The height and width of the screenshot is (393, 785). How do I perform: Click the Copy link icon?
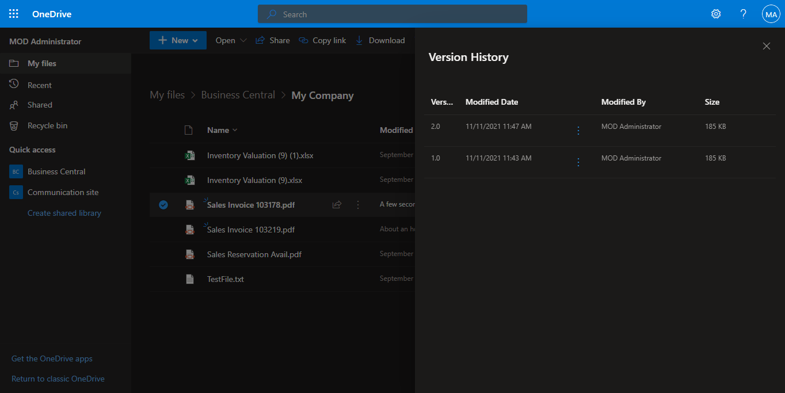tap(322, 40)
